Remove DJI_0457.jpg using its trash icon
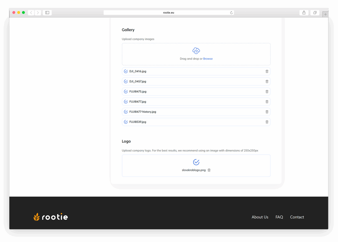 pos(267,81)
